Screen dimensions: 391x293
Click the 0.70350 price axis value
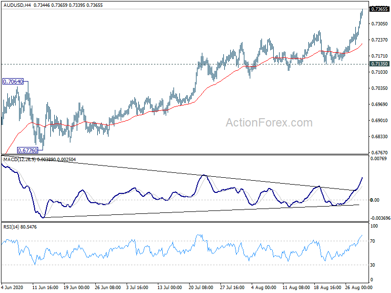click(x=380, y=88)
